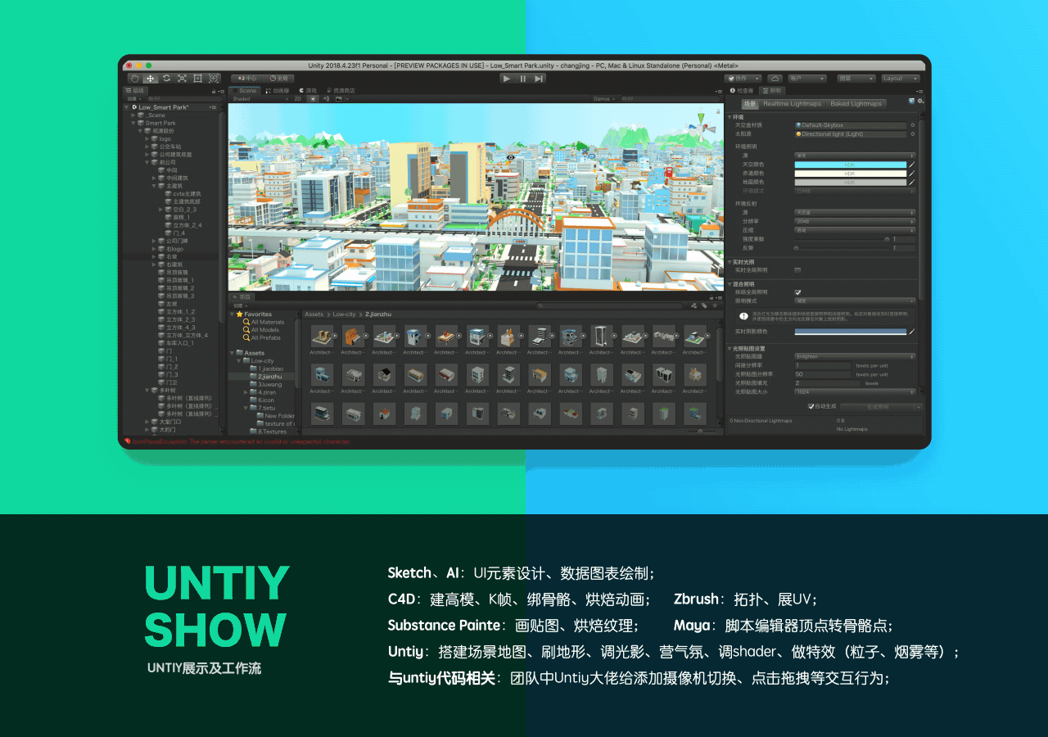1048x737 pixels.
Task: Open reflection resolution 2048 dropdown
Action: point(855,221)
